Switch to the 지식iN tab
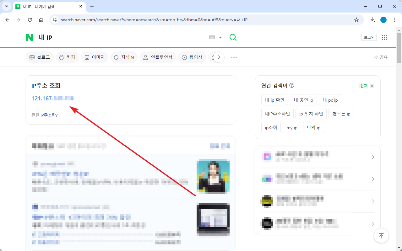This screenshot has height=251, width=402. (124, 57)
